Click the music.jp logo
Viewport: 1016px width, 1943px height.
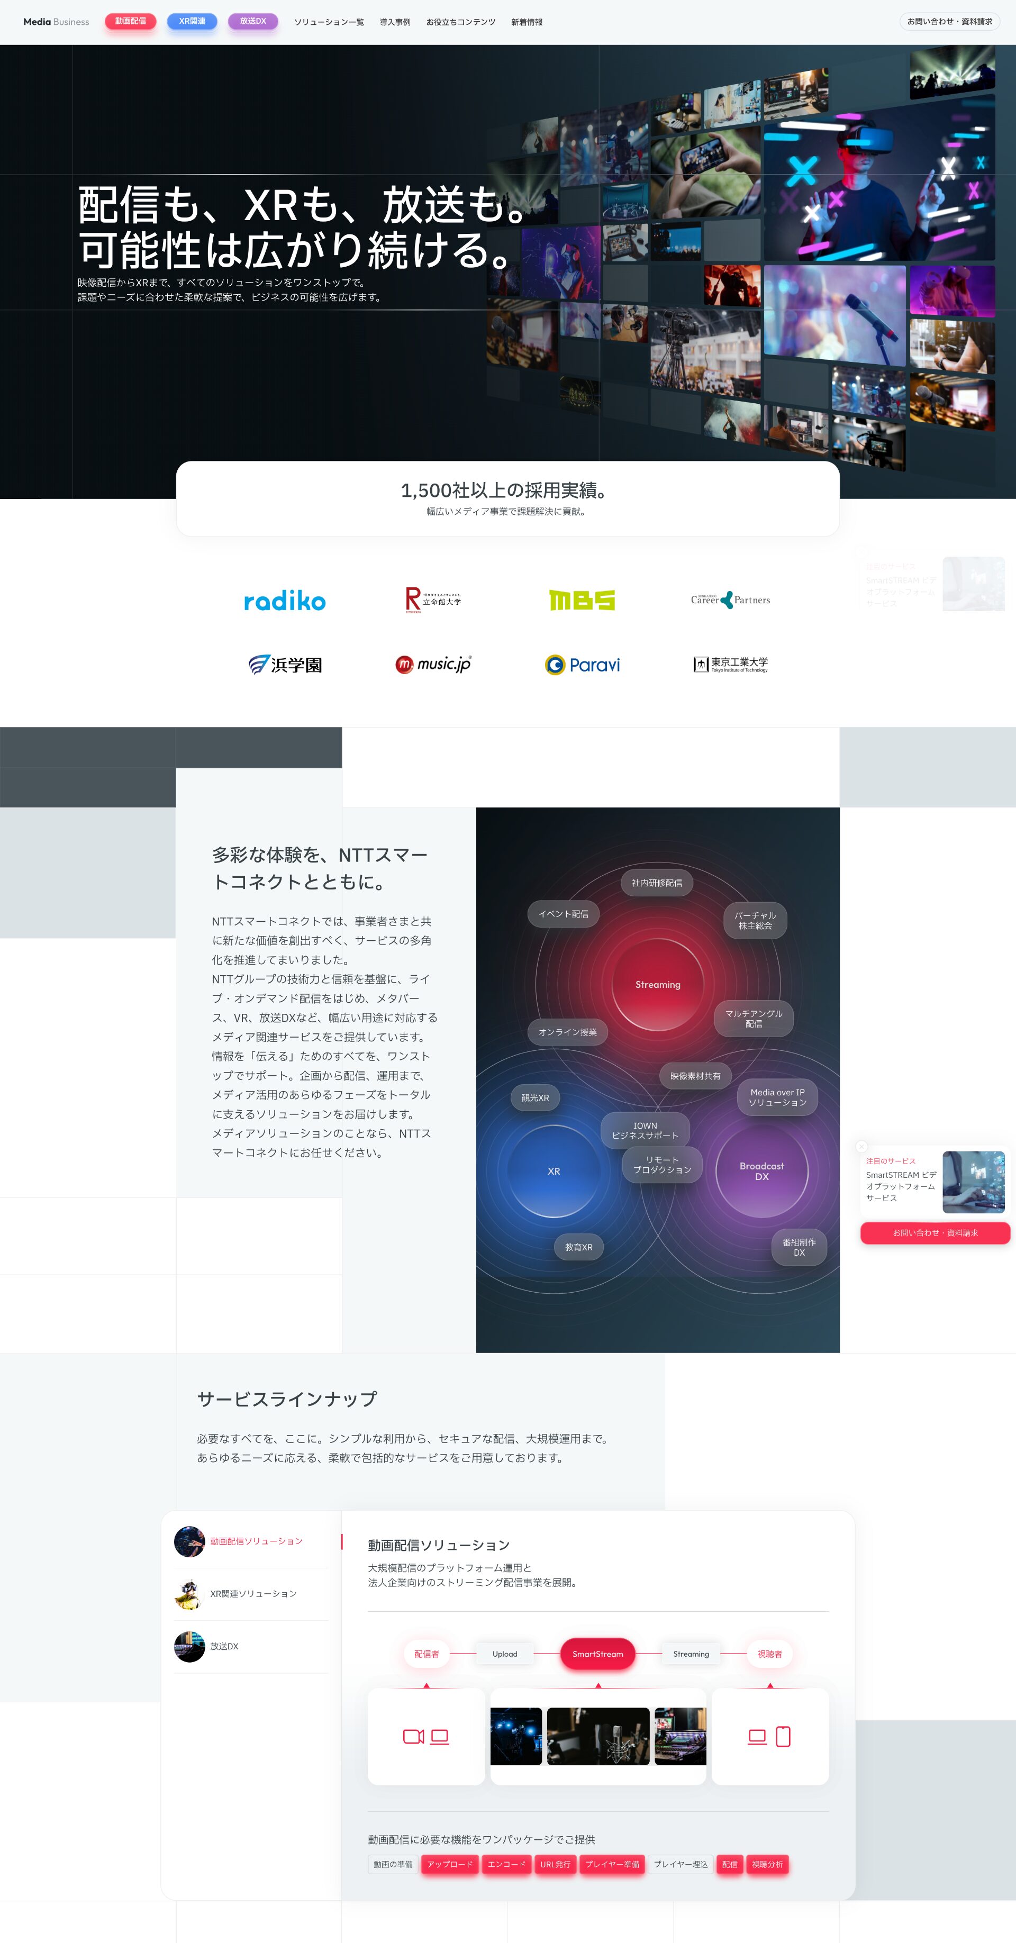click(x=433, y=665)
